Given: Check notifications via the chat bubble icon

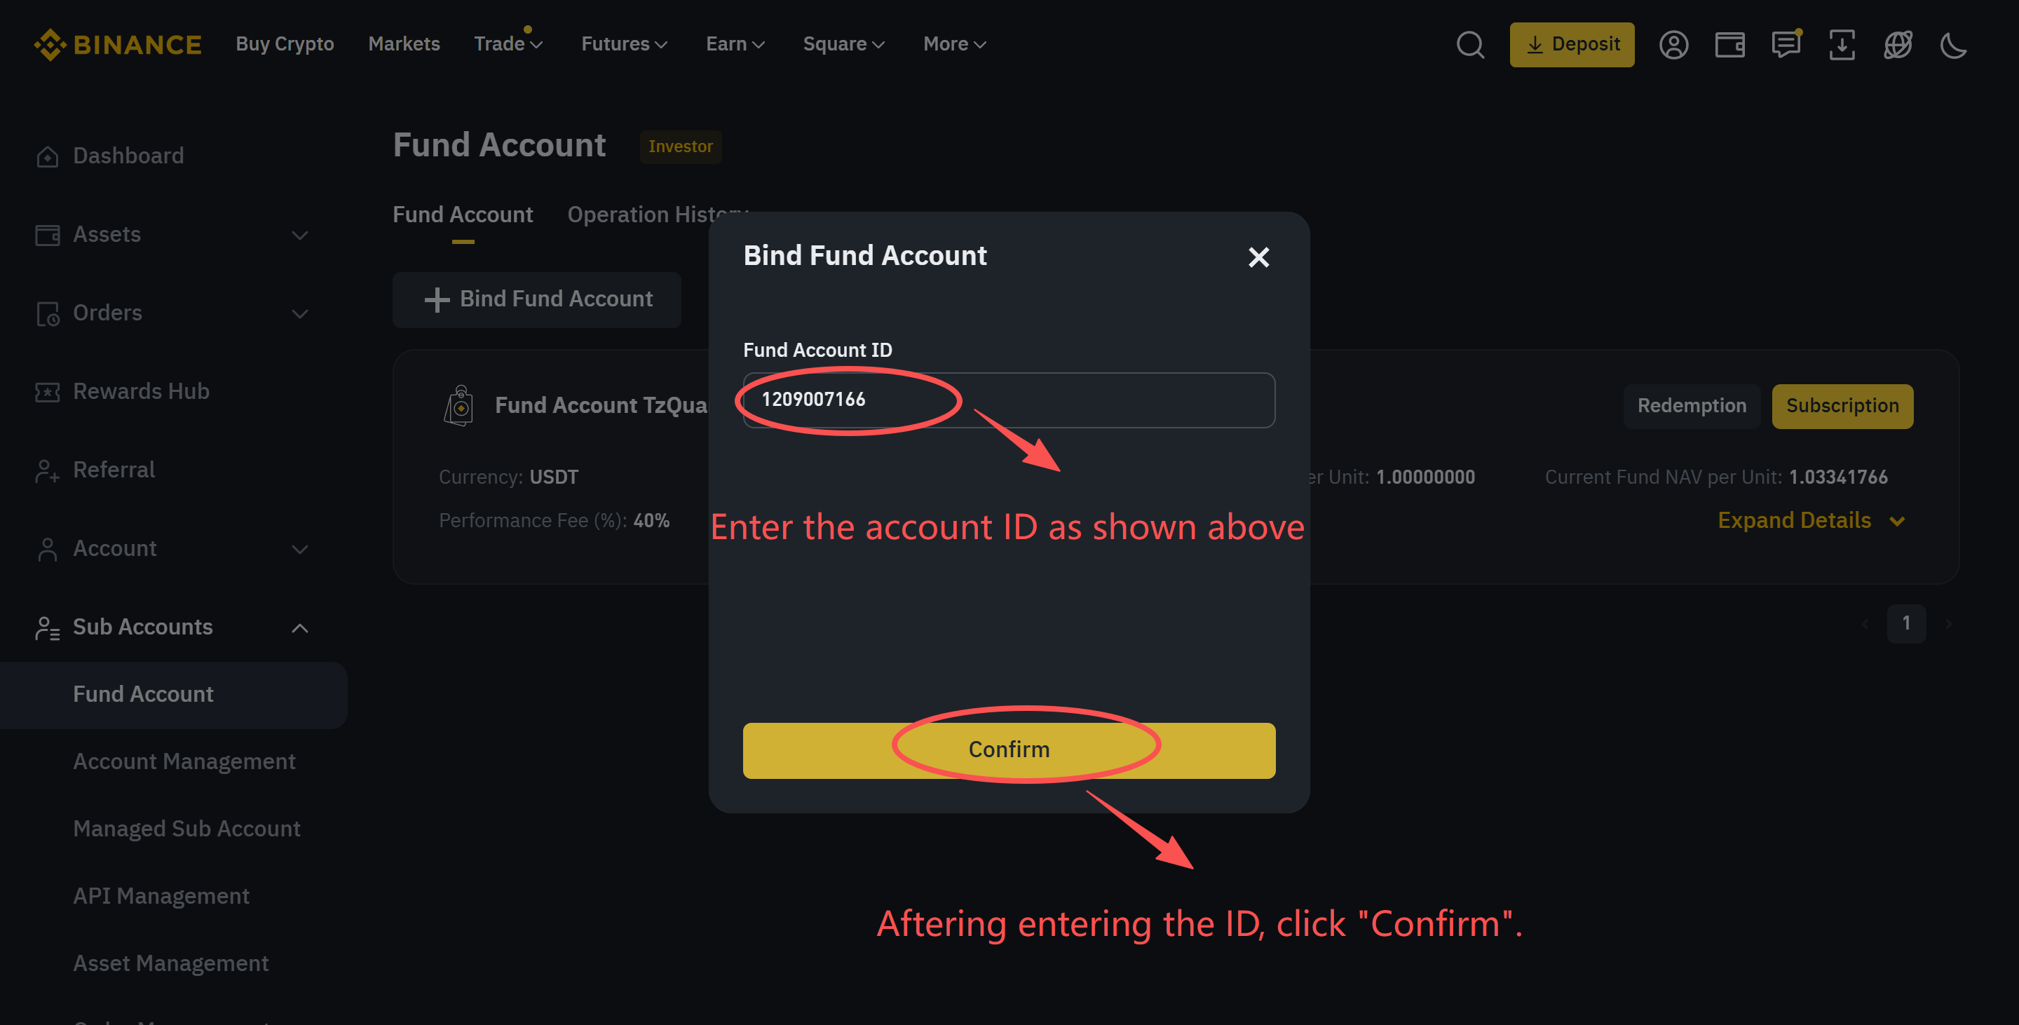Looking at the screenshot, I should coord(1786,45).
